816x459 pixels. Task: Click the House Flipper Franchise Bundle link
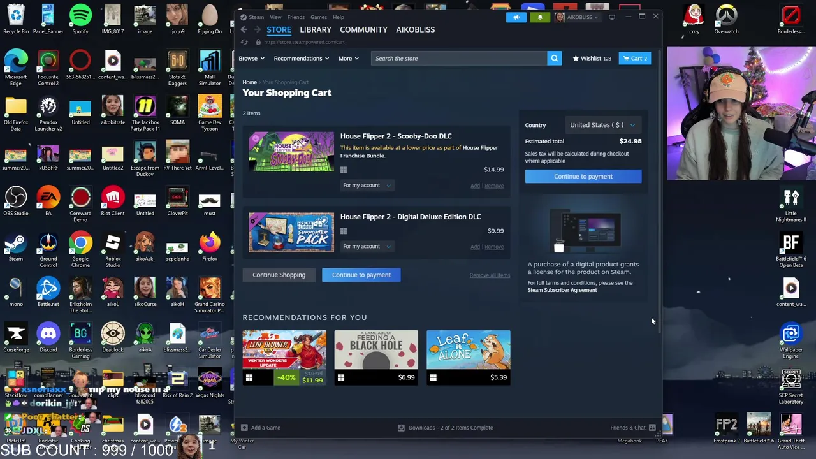(419, 152)
